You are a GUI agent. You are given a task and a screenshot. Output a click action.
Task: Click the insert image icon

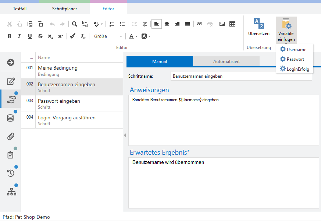pyautogui.click(x=222, y=24)
